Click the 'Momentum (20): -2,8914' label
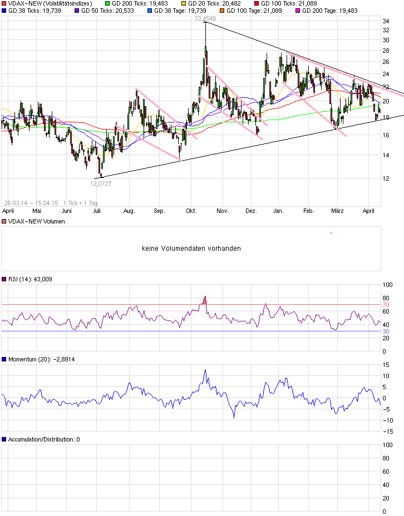 point(42,359)
